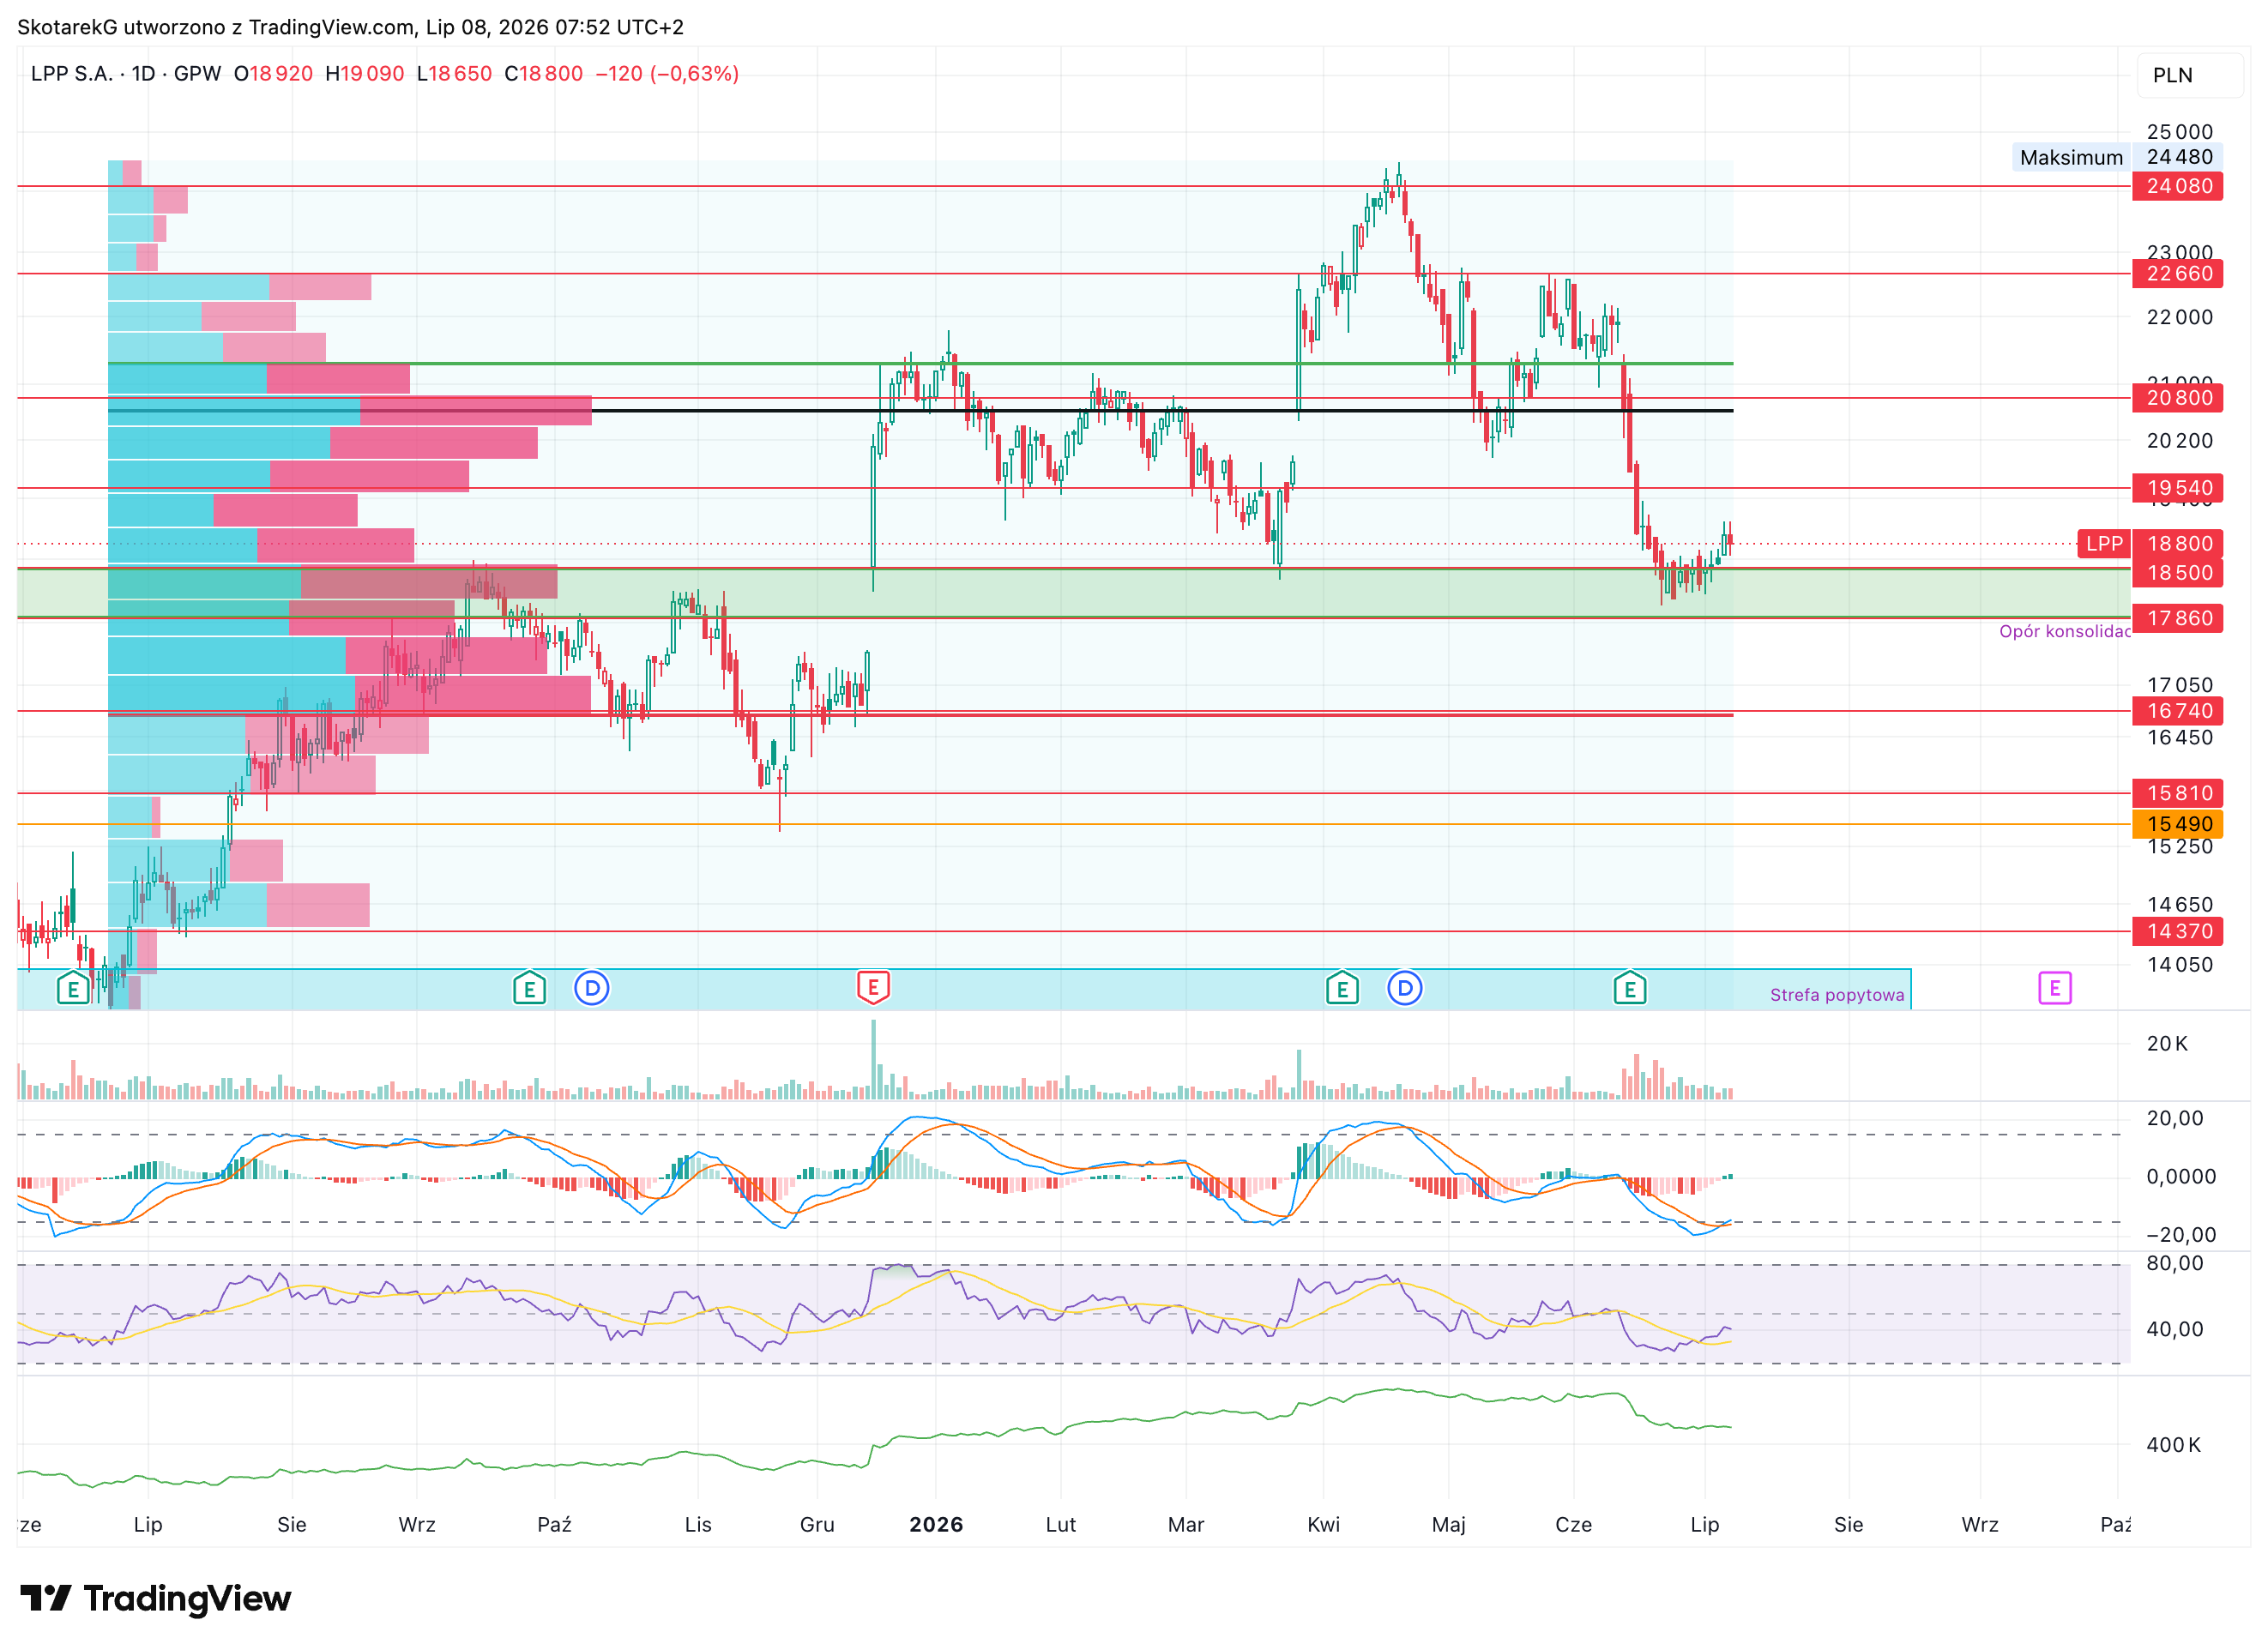
Task: Click the 2026 year label on time axis
Action: tap(936, 1524)
